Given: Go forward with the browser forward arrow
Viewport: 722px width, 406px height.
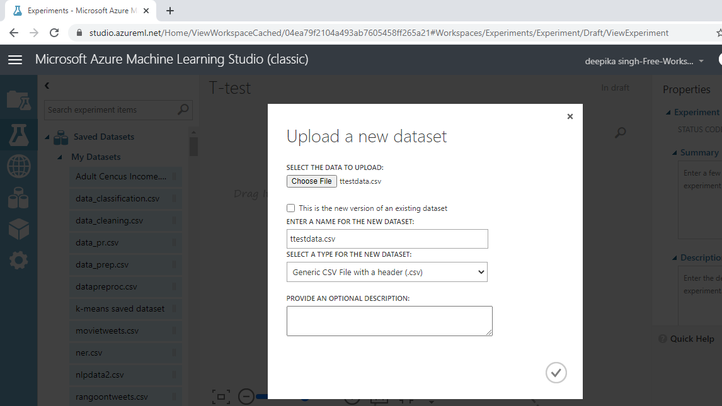Looking at the screenshot, I should (34, 33).
